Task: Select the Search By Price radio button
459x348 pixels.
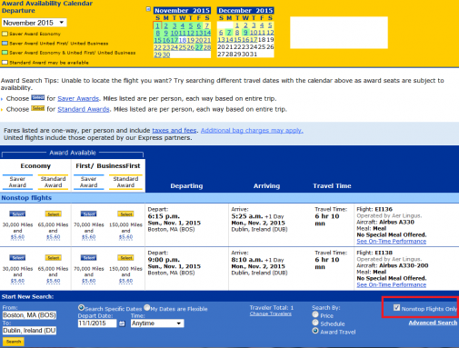Action: coord(315,314)
